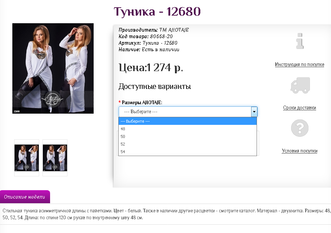Screen dimensions: 331x233
Task: Select size 50 in the dropdown list
Action: tap(187, 136)
